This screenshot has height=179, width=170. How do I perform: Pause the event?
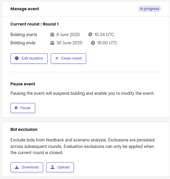click(23, 108)
